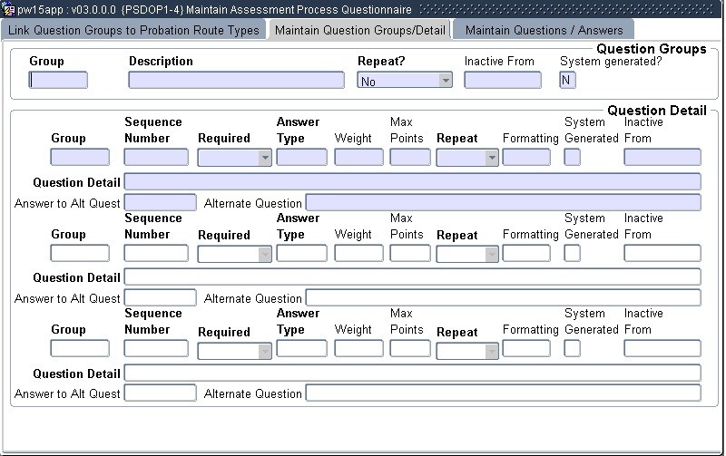726x456 pixels.
Task: Switch to Link Question Groups to Probation Route Types tab
Action: pos(133,30)
